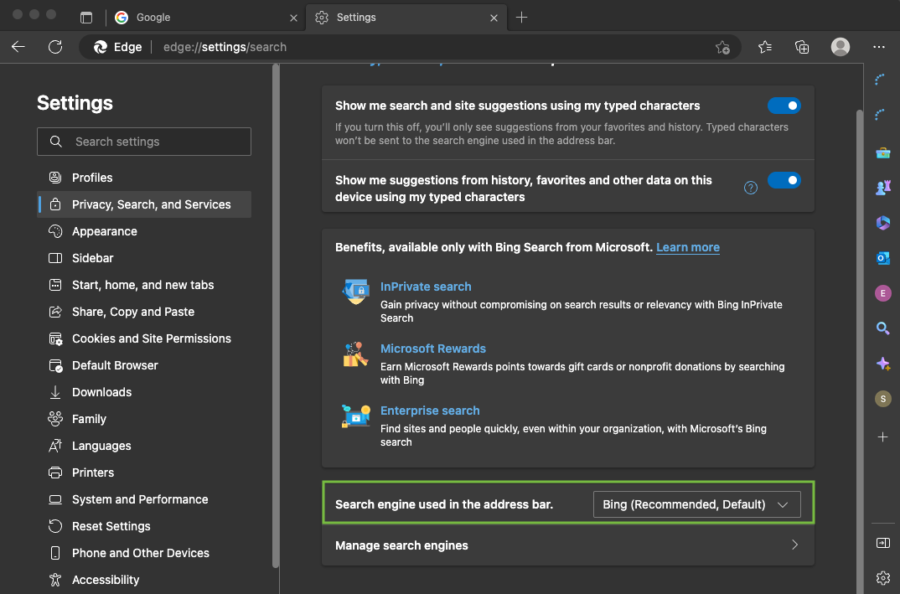The width and height of the screenshot is (900, 594).
Task: Click the Search settings input field
Action: 144,142
